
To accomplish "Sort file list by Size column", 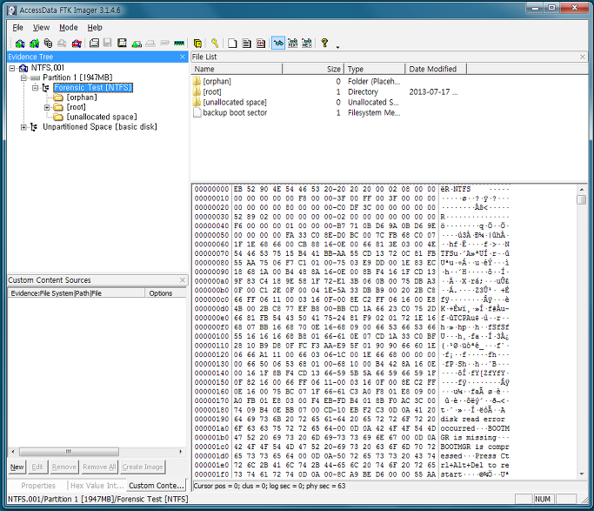I will pyautogui.click(x=313, y=69).
